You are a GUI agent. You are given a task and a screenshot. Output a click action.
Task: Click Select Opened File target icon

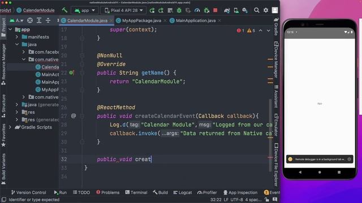point(30,20)
